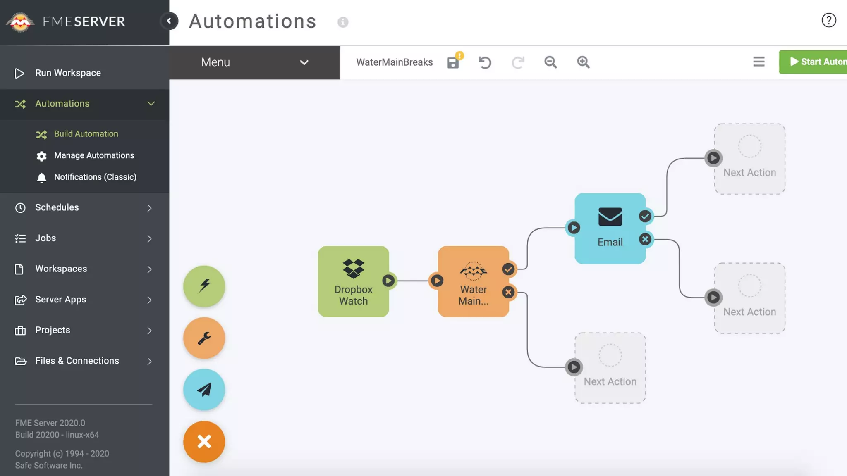Open the Menu dropdown

(x=254, y=62)
